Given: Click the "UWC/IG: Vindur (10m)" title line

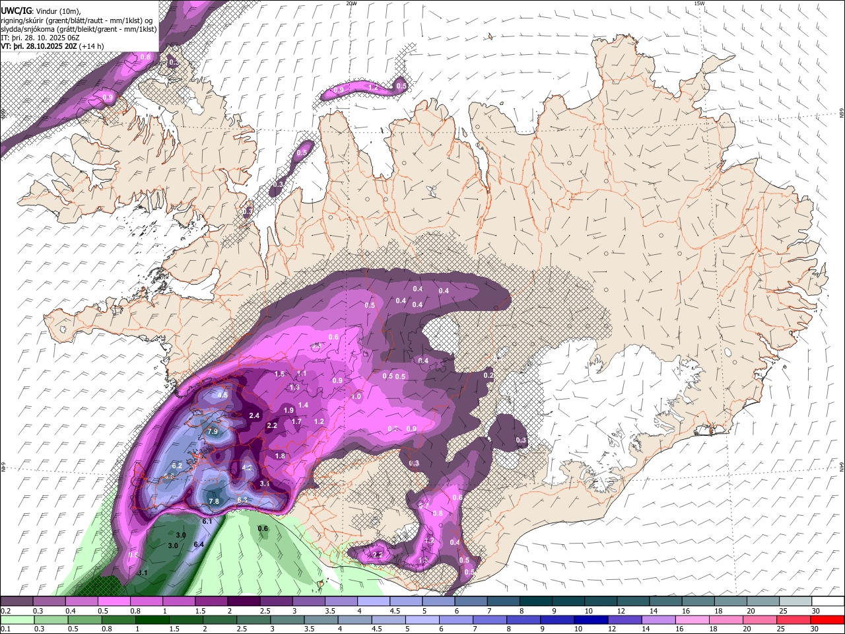Looking at the screenshot, I should tap(41, 11).
